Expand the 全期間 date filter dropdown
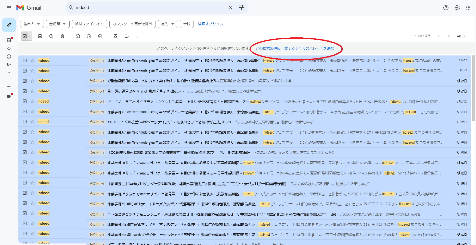This screenshot has width=476, height=245. [58, 24]
